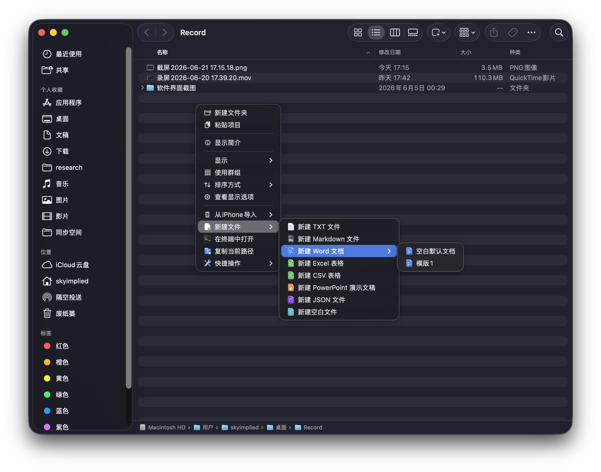The image size is (601, 472).
Task: Expand the 显示 submenu
Action: point(238,160)
